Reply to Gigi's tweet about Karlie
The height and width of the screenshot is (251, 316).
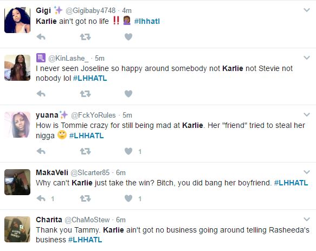click(x=41, y=37)
